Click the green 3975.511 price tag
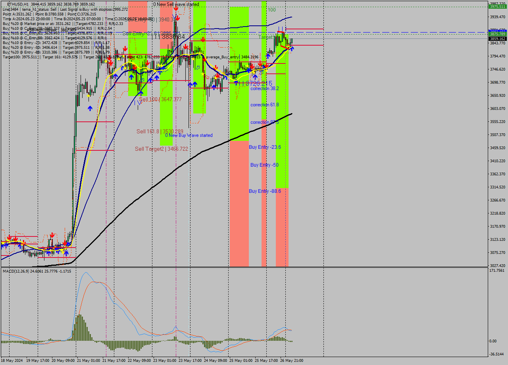508x365 pixels. (498, 7)
